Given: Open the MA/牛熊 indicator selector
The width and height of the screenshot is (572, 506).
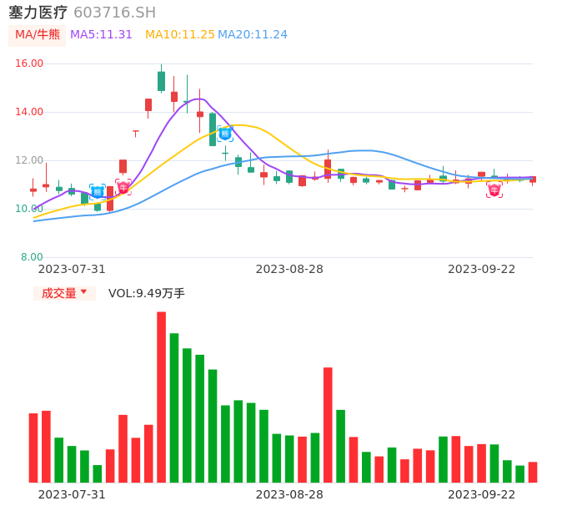Looking at the screenshot, I should pos(38,35).
